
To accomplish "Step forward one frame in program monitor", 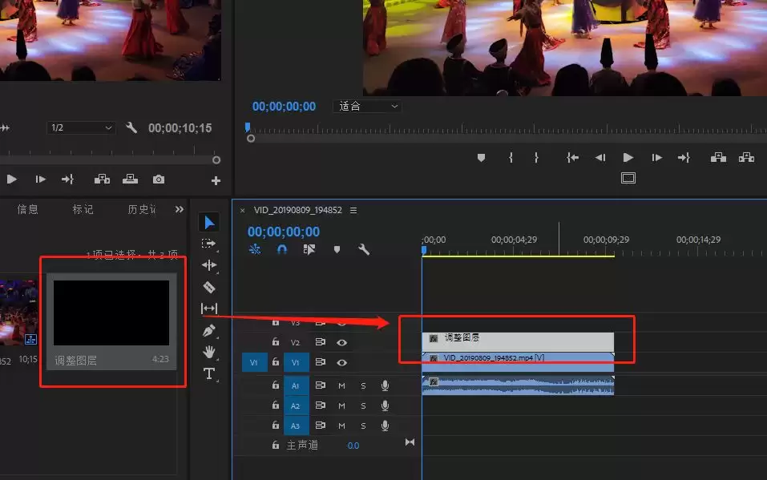I will pyautogui.click(x=657, y=158).
